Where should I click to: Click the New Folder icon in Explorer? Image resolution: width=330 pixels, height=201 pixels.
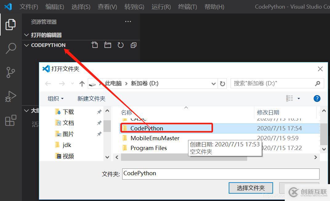107,45
